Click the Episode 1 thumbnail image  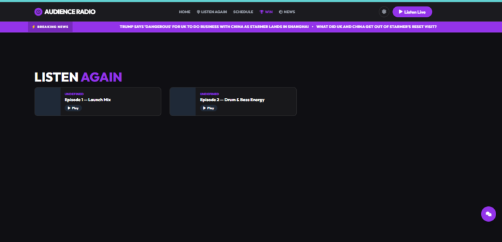point(48,102)
